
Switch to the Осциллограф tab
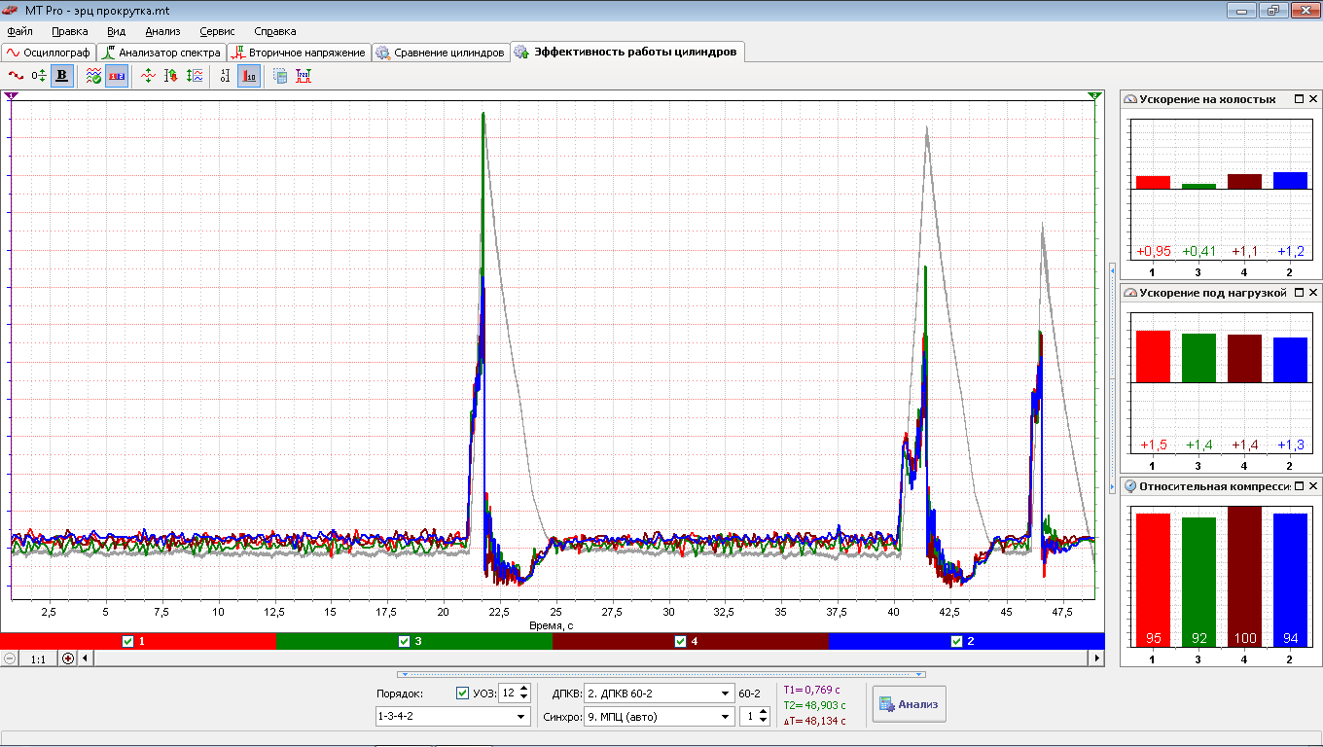pyautogui.click(x=48, y=53)
